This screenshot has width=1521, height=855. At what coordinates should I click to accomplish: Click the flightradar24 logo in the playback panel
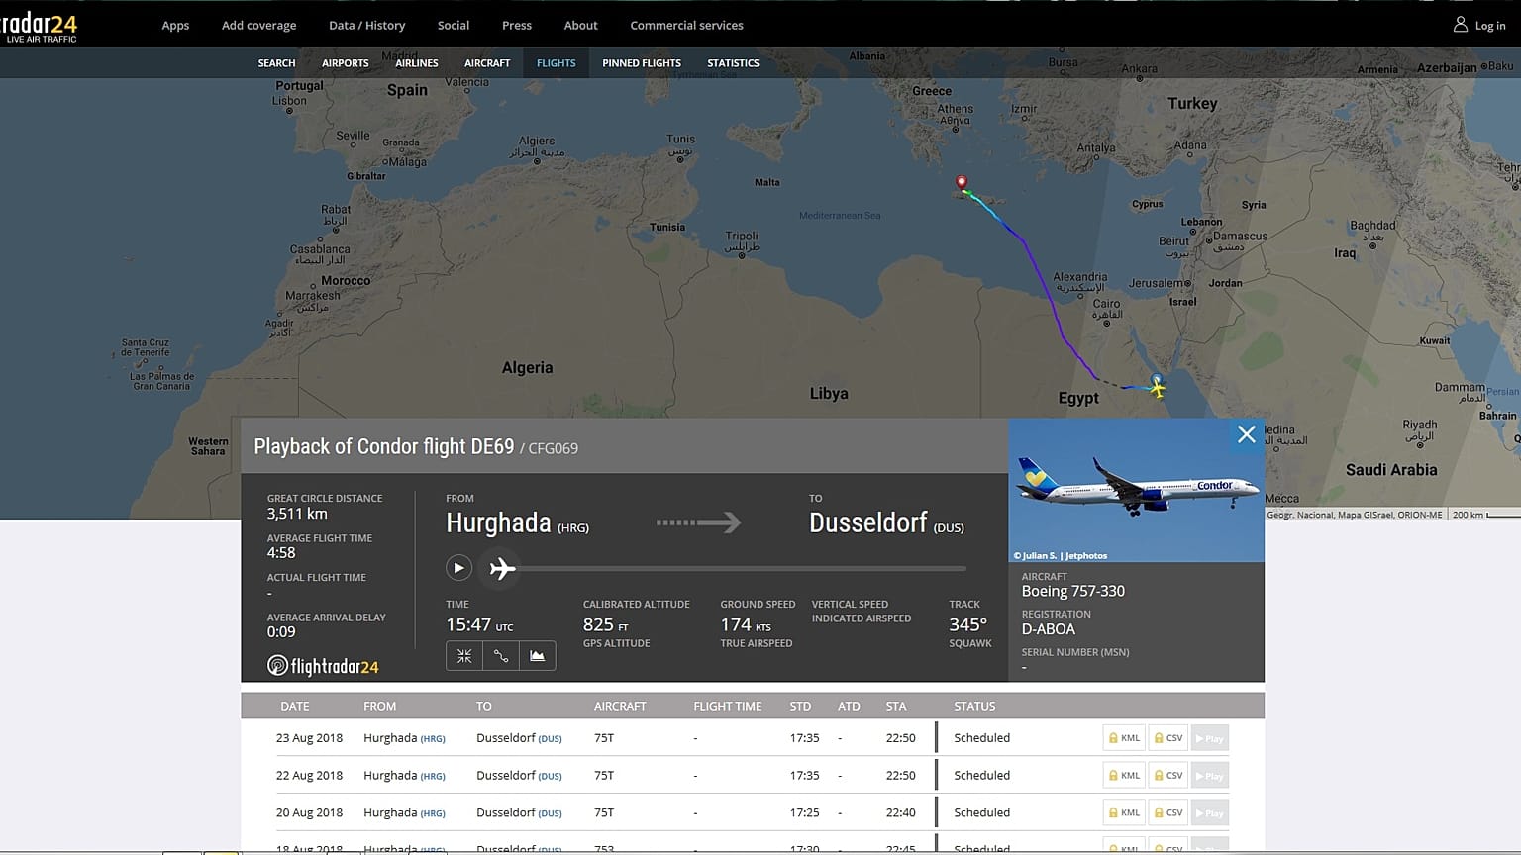(x=323, y=666)
